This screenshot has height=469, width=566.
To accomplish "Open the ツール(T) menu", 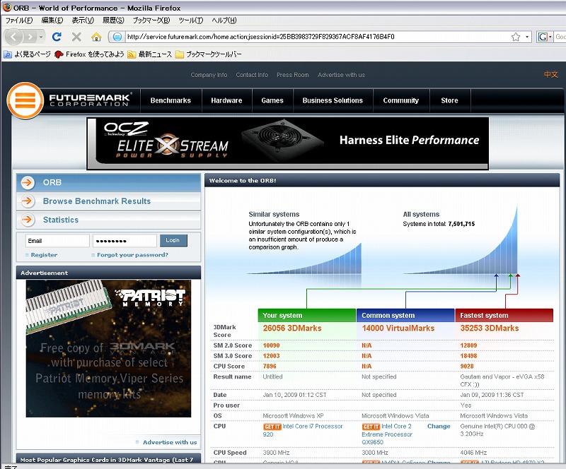I will 190,20.
